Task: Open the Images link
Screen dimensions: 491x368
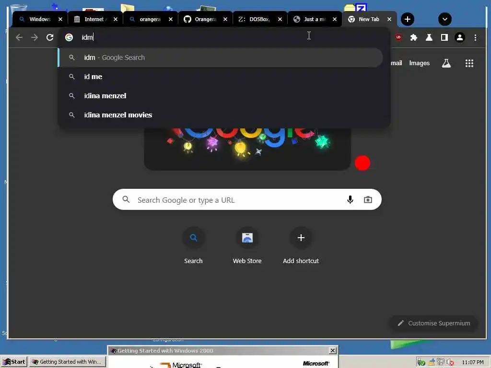Action: point(419,63)
